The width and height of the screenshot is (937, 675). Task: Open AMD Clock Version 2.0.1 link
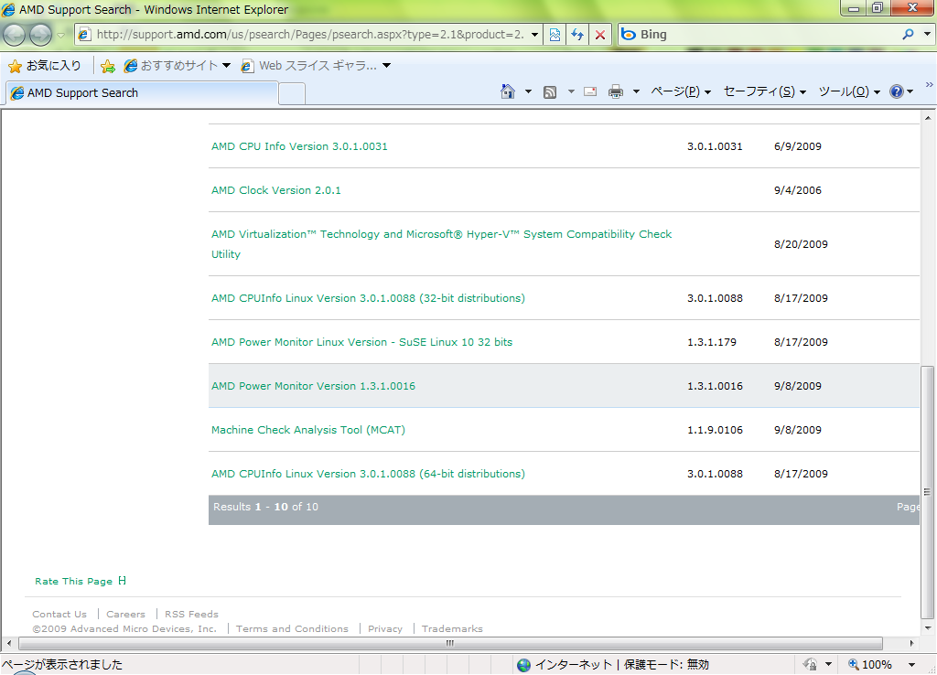276,190
